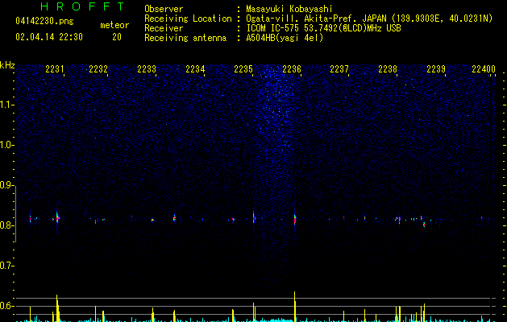Click the 2236 time marker

(x=292, y=69)
